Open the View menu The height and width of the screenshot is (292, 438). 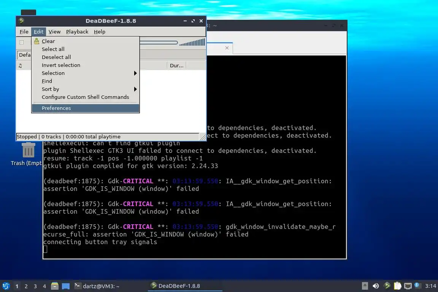pyautogui.click(x=54, y=32)
